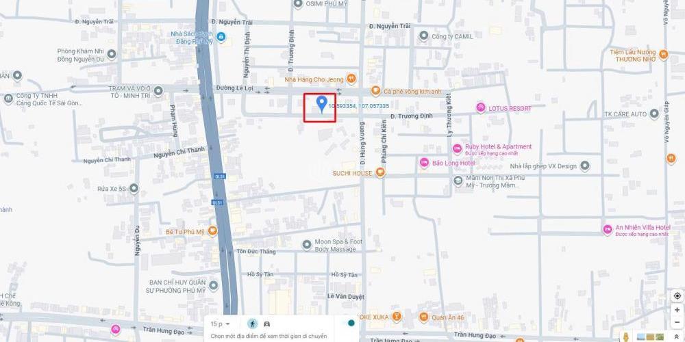Click An Nhiên Villa Hotel marker

coord(607,229)
